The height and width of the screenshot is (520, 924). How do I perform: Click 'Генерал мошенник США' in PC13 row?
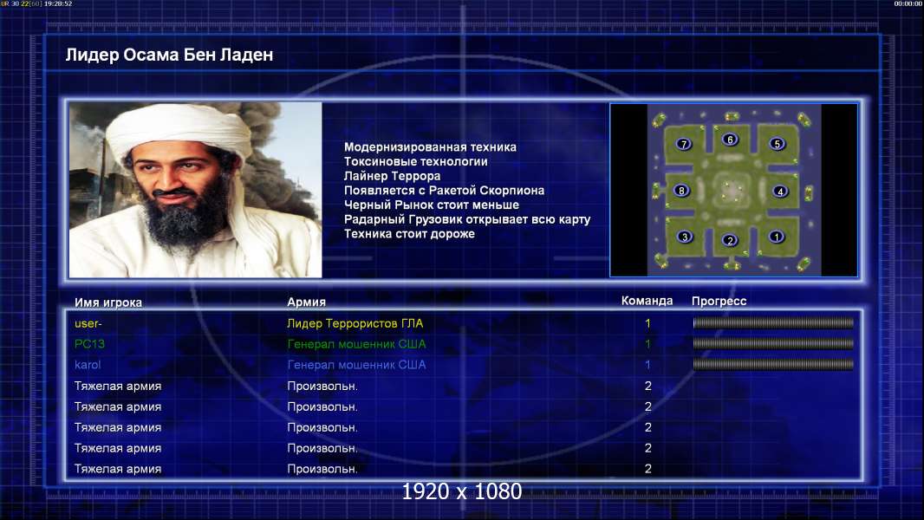point(356,344)
